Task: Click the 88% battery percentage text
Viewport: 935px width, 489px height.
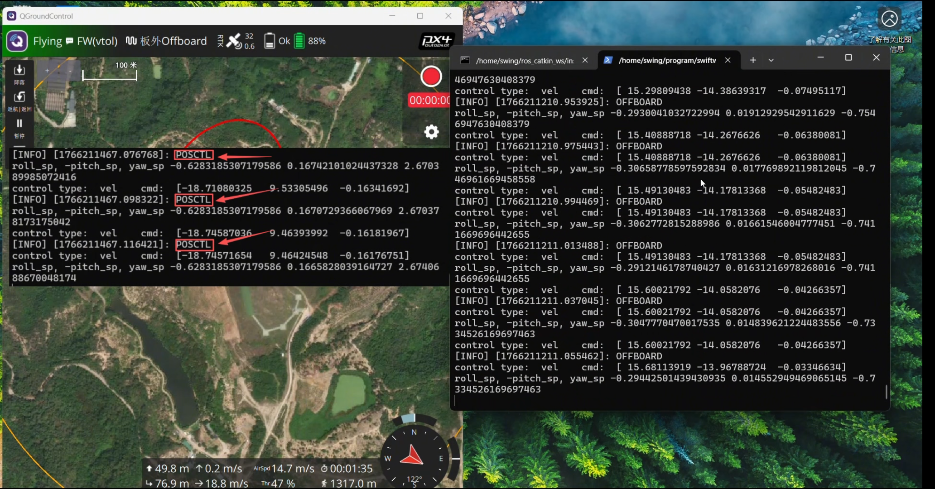Action: tap(317, 41)
